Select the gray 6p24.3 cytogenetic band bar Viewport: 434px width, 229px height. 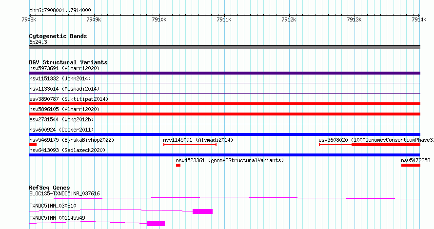tap(224, 47)
